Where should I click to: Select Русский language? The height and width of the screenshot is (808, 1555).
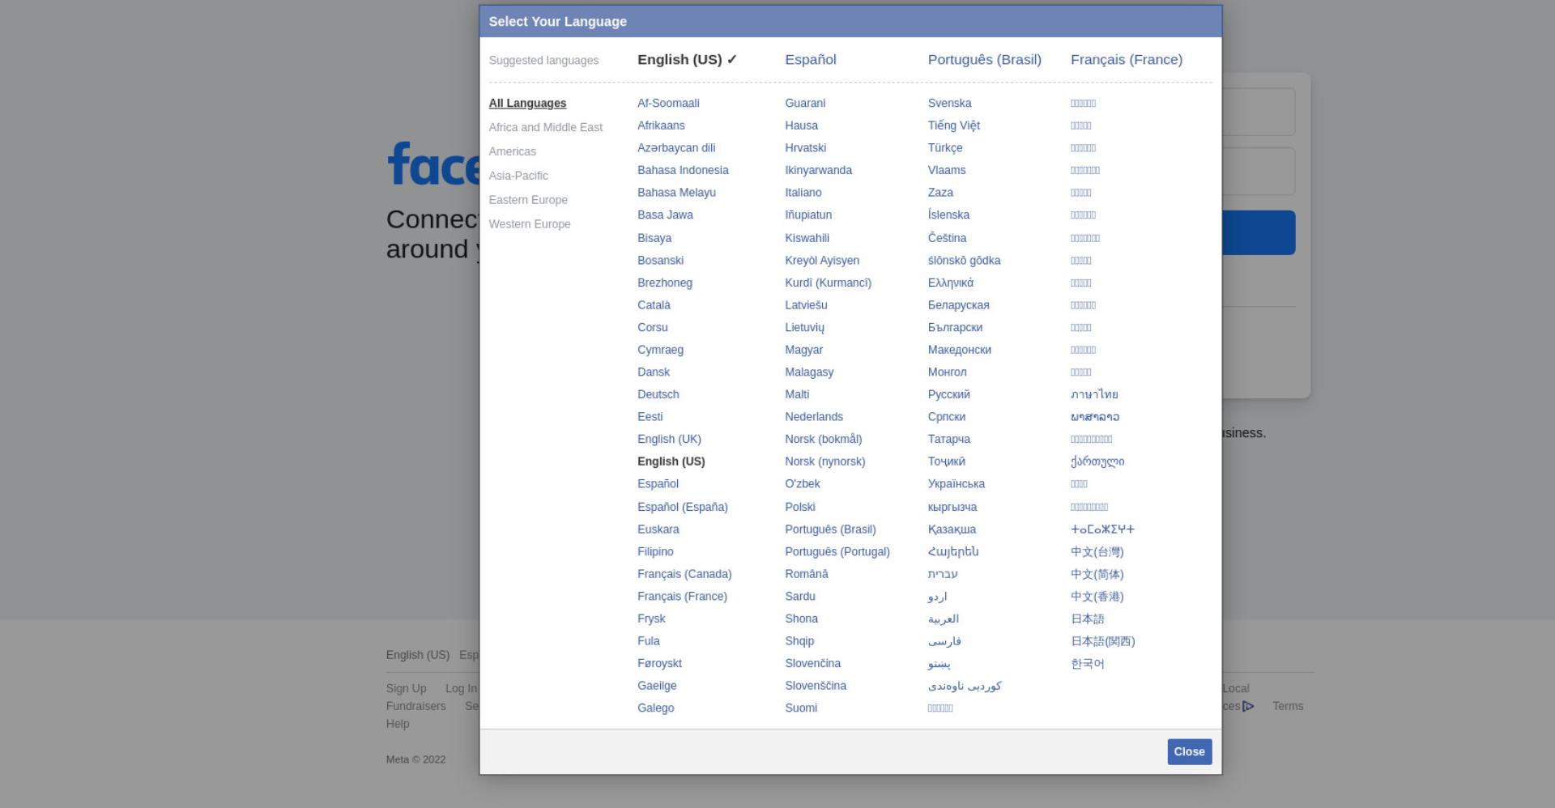948,394
